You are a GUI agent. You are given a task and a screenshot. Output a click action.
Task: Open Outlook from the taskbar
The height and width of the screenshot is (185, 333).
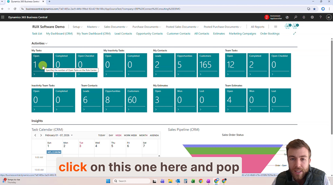point(178,181)
